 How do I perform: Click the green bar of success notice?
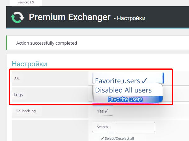coord(7,43)
